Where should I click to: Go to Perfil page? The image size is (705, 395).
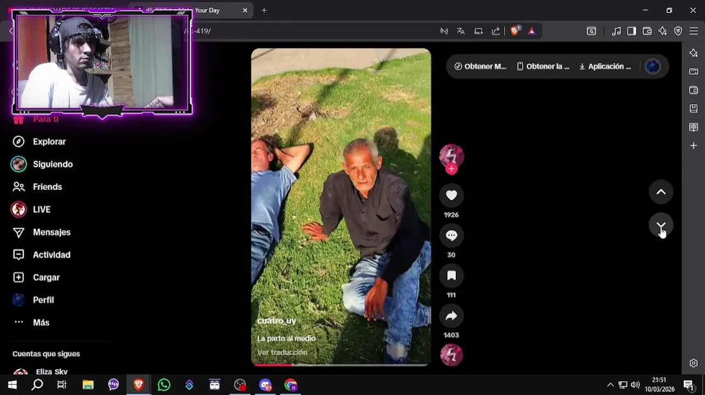click(x=33, y=300)
